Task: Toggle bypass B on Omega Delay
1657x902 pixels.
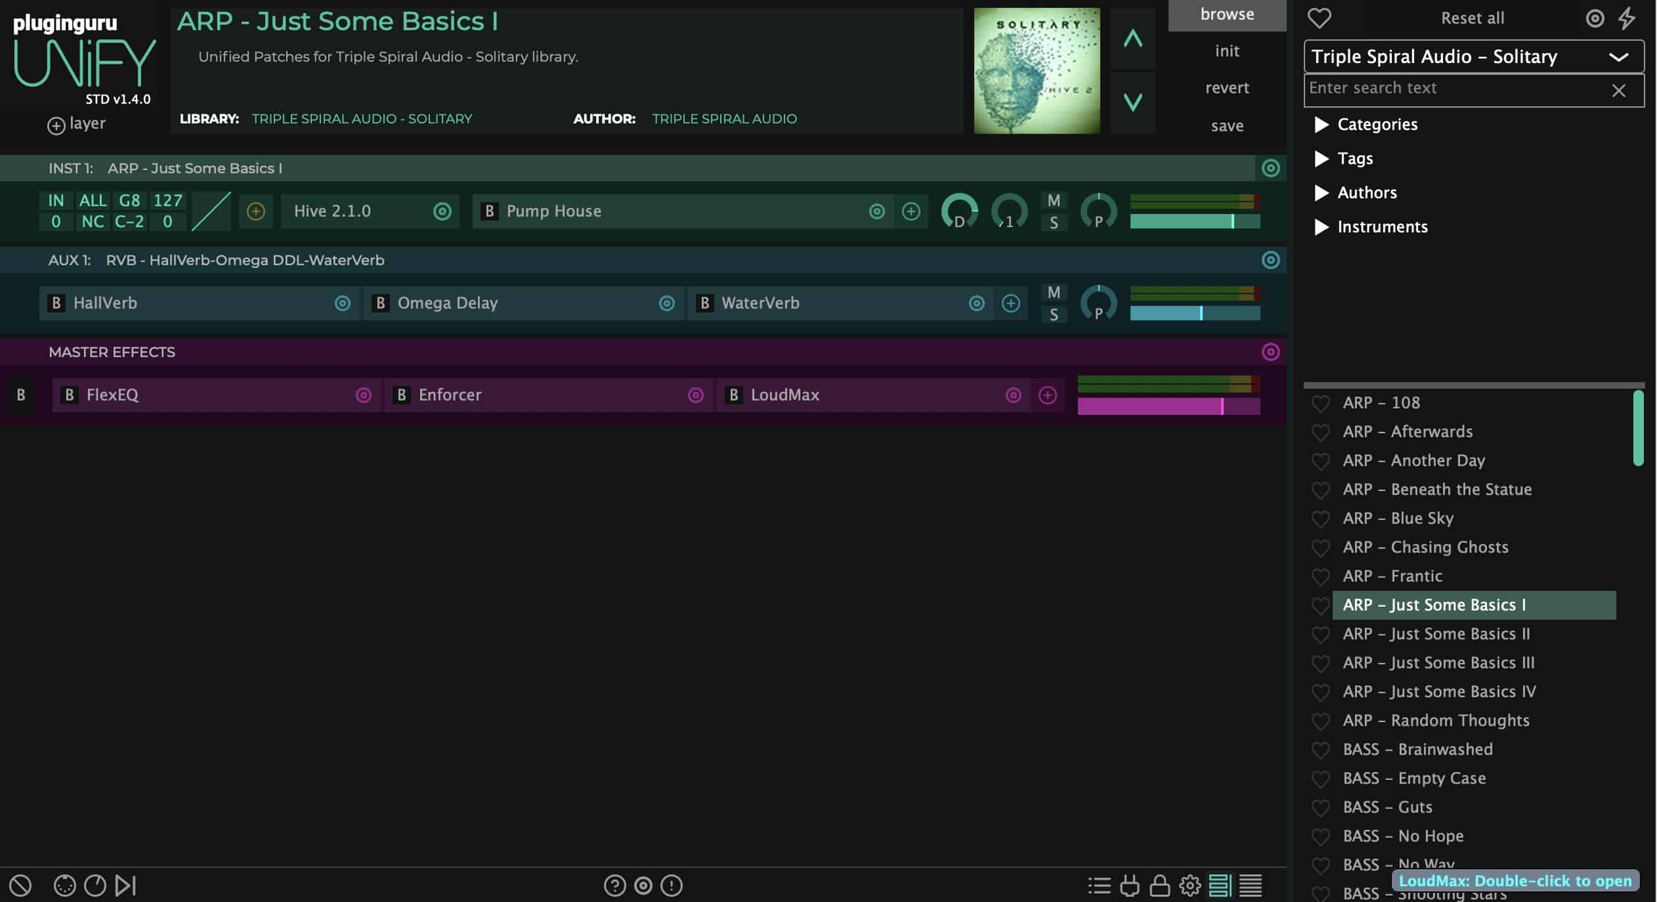Action: pos(380,303)
